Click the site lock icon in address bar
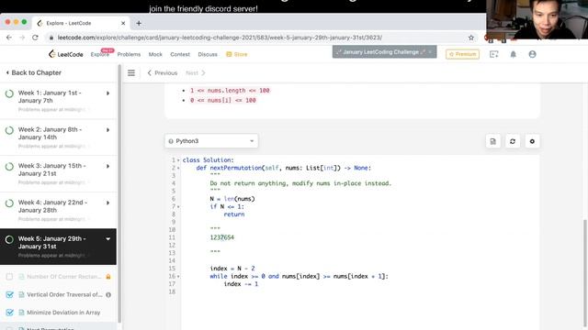This screenshot has height=330, width=588. (51, 38)
